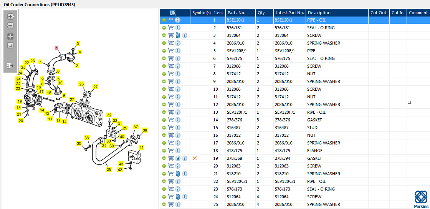Click part number 418/175 in Parts No. column
Screen dimensions: 430x209
pos(234,151)
